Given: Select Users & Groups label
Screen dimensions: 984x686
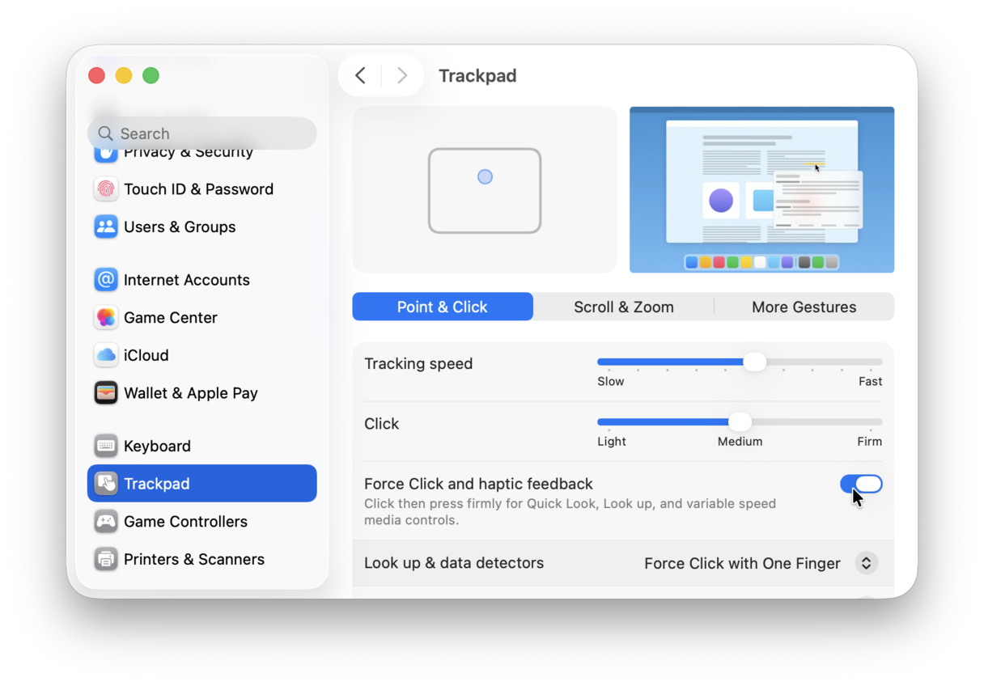Looking at the screenshot, I should click(x=180, y=227).
